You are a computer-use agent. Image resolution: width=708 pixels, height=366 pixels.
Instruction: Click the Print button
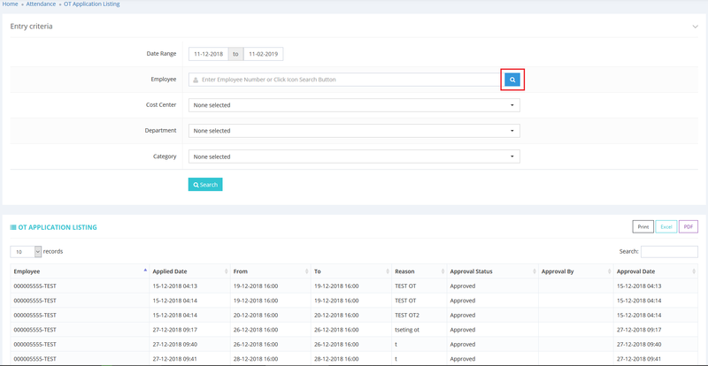(643, 227)
